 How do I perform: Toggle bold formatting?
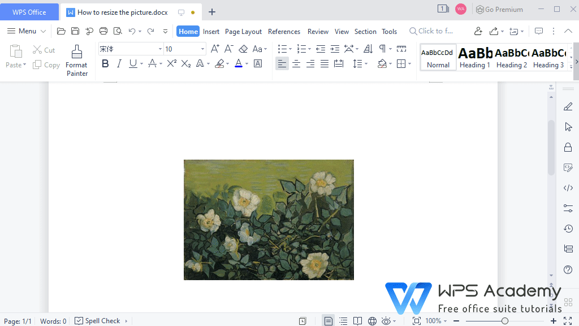pos(105,63)
